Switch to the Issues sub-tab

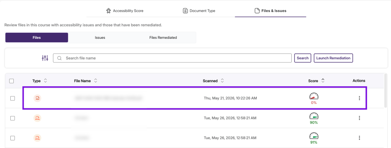point(100,38)
